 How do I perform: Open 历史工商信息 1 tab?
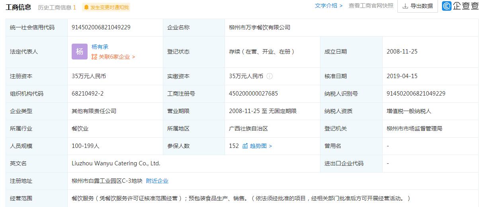[57, 7]
